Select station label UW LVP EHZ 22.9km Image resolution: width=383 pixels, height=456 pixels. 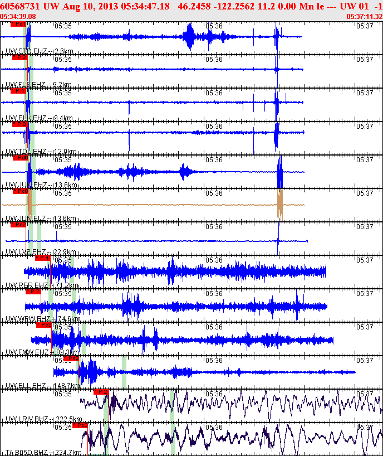41,252
